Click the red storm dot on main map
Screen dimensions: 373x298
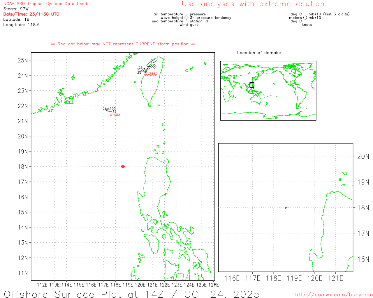[123, 166]
